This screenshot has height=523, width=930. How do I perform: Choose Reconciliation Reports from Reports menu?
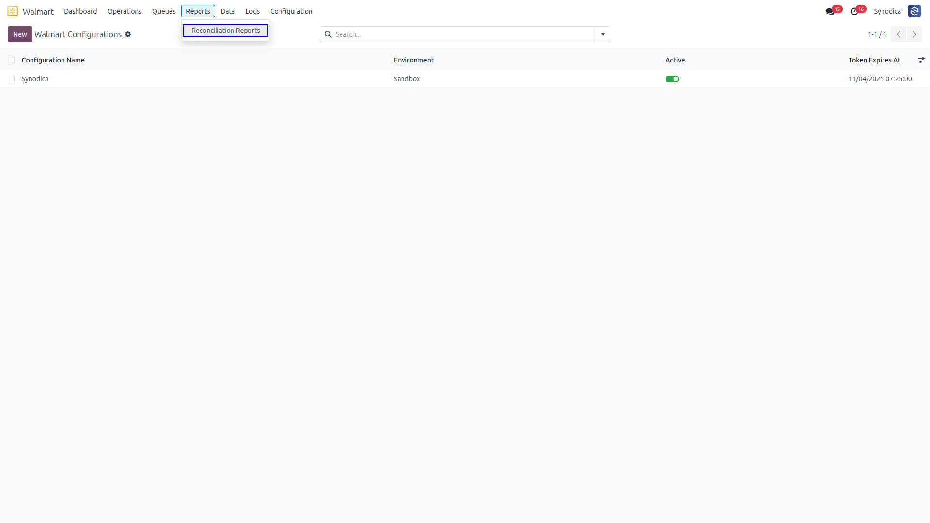[226, 31]
